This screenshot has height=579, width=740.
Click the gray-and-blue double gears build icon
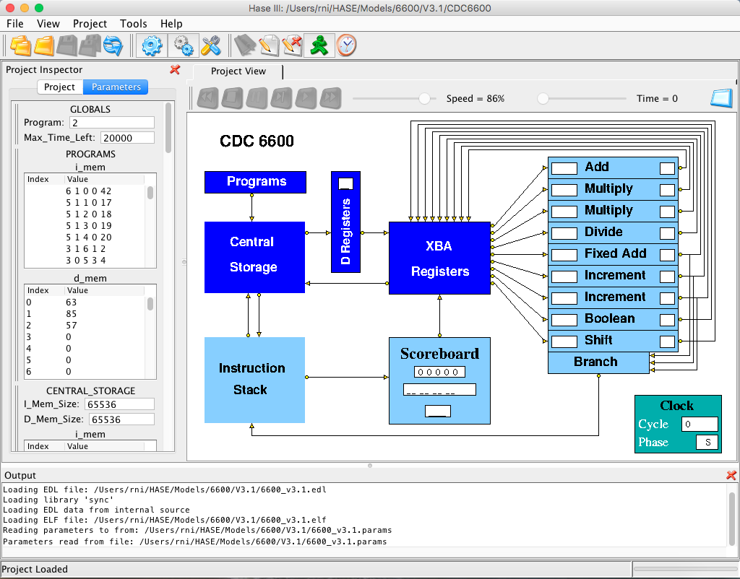point(183,45)
